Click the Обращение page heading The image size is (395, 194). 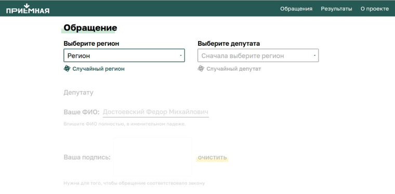pyautogui.click(x=90, y=28)
